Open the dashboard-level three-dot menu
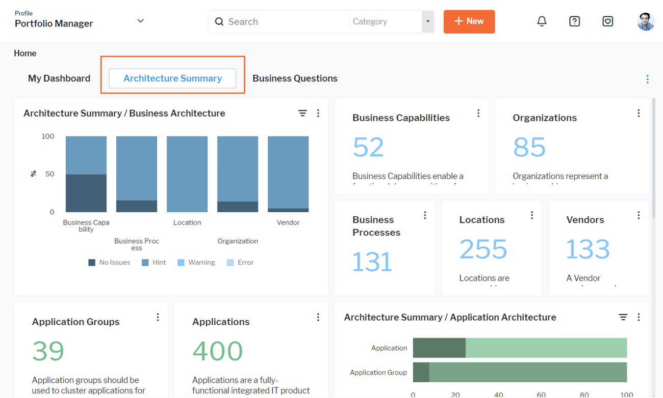The height and width of the screenshot is (398, 663). point(647,79)
